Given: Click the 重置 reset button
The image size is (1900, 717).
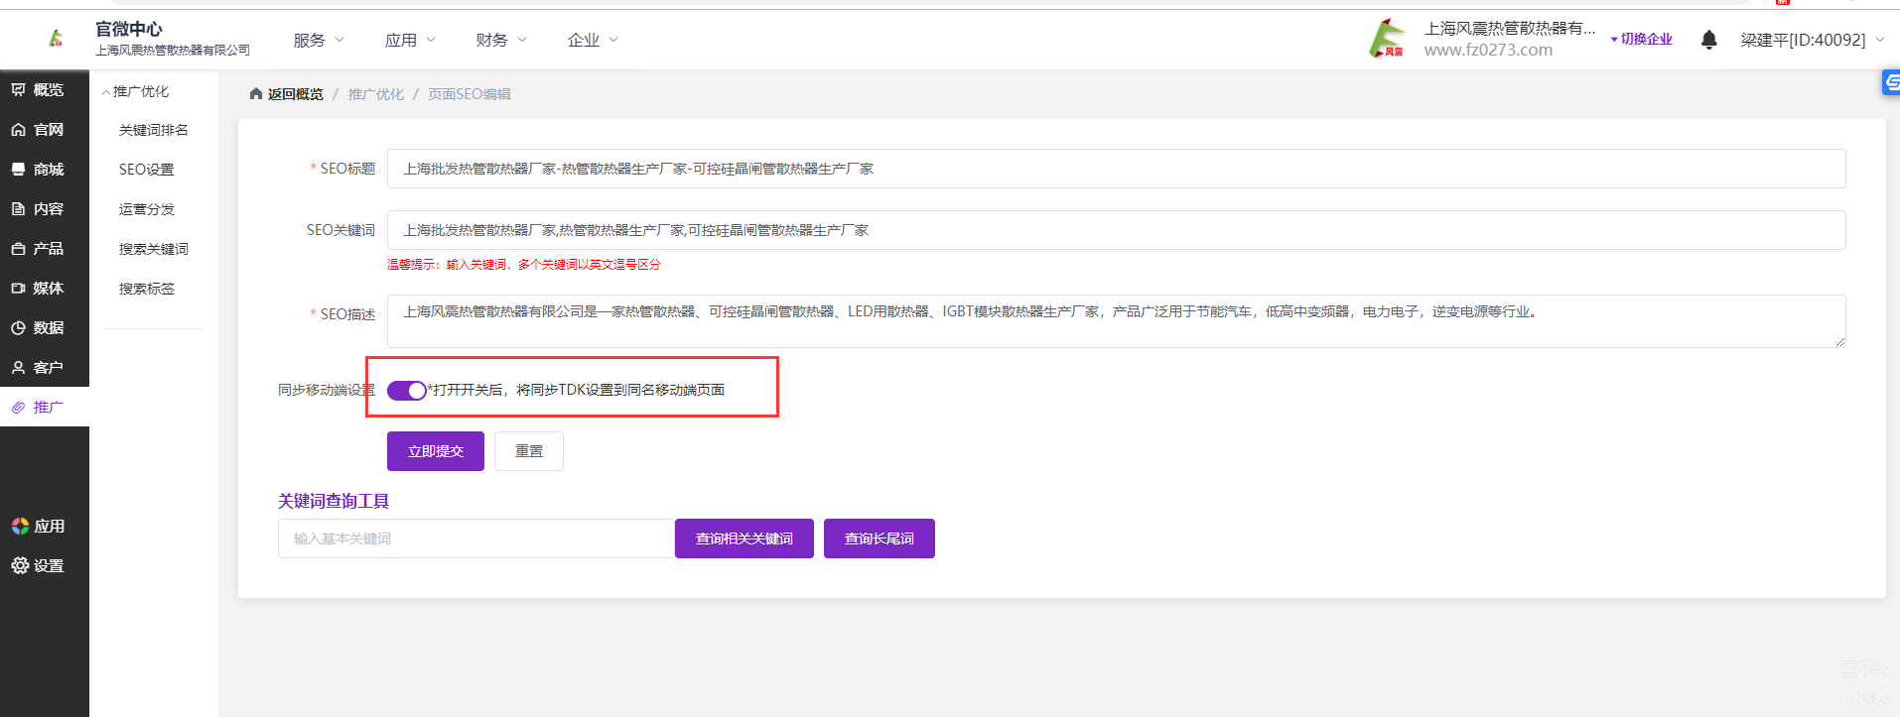Looking at the screenshot, I should click(x=529, y=451).
